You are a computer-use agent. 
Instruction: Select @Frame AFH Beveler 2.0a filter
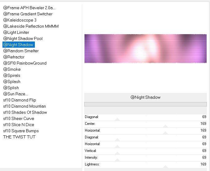coord(29,8)
